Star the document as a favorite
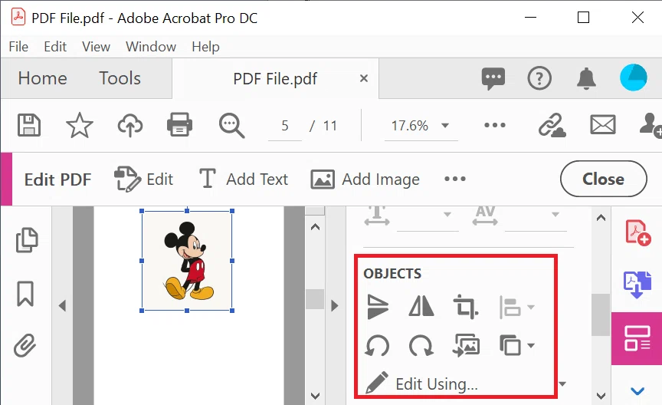 point(80,125)
